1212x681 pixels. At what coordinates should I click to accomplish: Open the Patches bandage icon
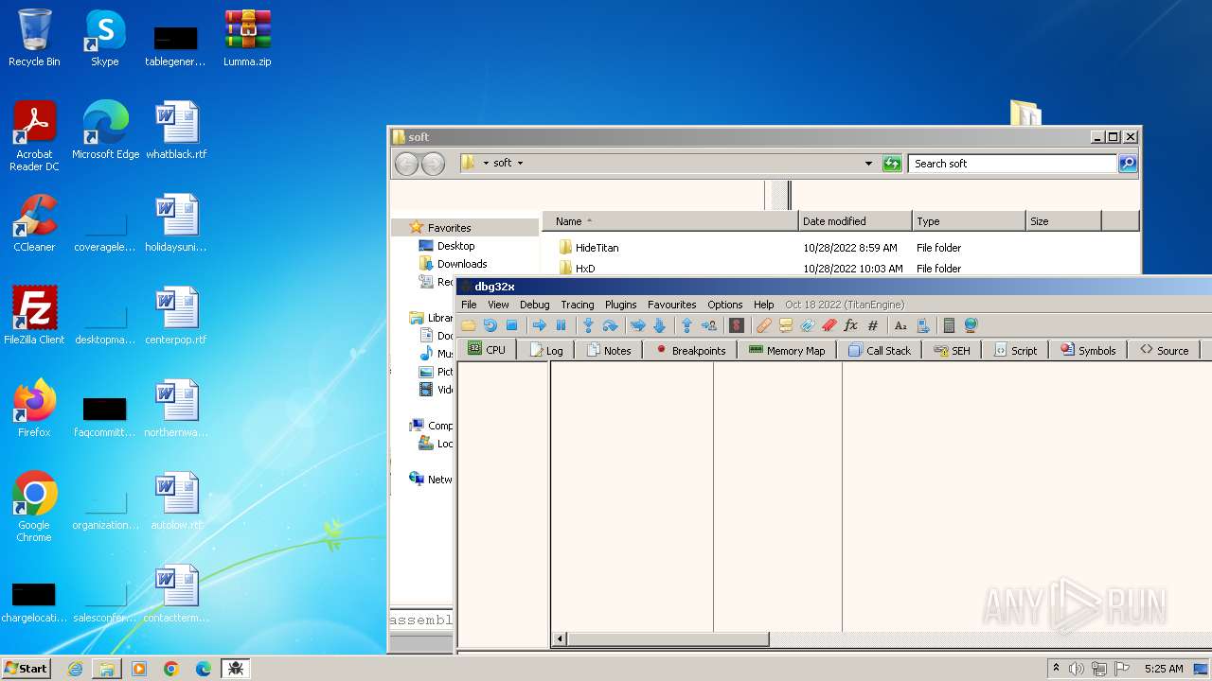(x=764, y=325)
